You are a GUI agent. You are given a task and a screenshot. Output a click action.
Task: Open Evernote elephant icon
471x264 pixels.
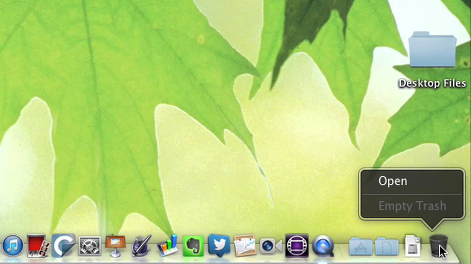point(193,246)
